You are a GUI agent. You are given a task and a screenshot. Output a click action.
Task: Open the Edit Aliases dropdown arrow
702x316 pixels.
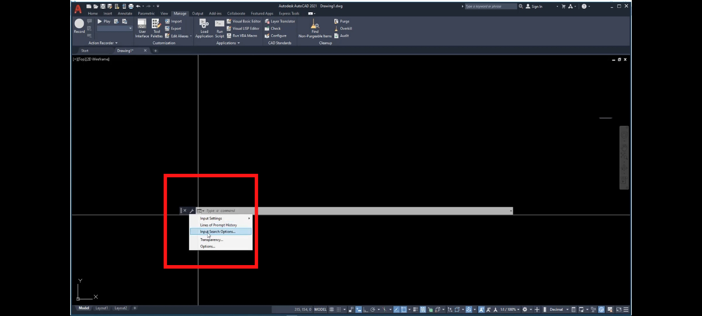coord(191,36)
